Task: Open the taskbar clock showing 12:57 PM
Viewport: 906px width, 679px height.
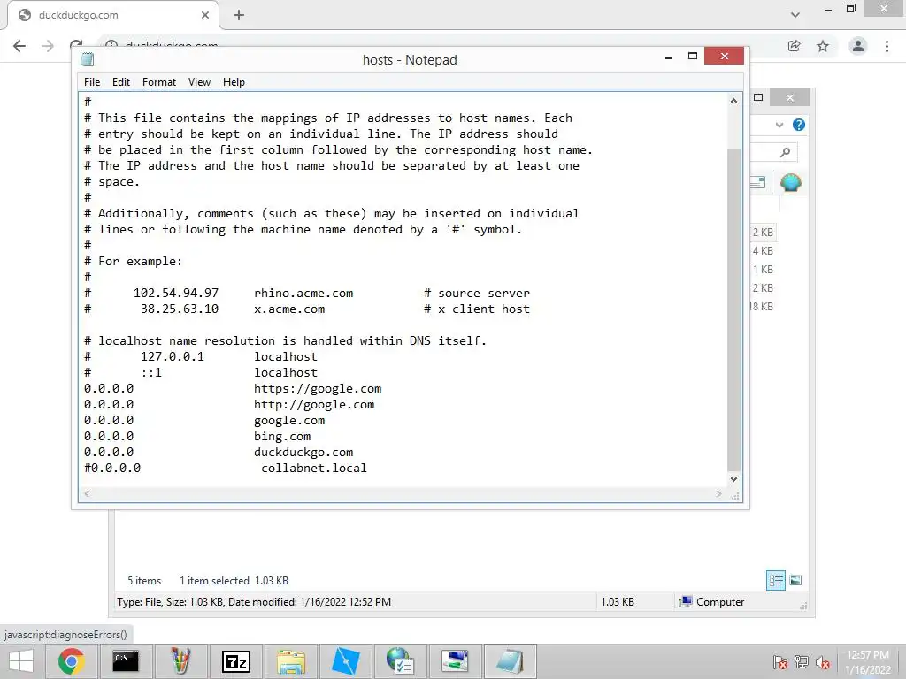Action: (868, 662)
